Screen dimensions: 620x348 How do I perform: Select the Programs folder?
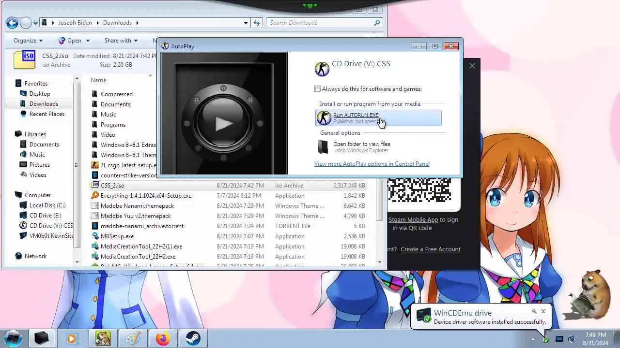(113, 125)
